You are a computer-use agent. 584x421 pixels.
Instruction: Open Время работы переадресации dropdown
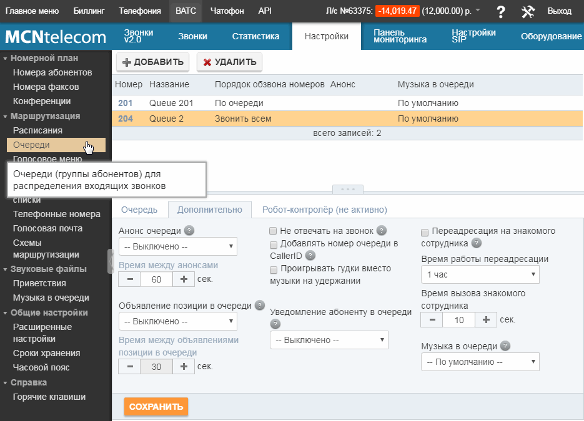(480, 274)
